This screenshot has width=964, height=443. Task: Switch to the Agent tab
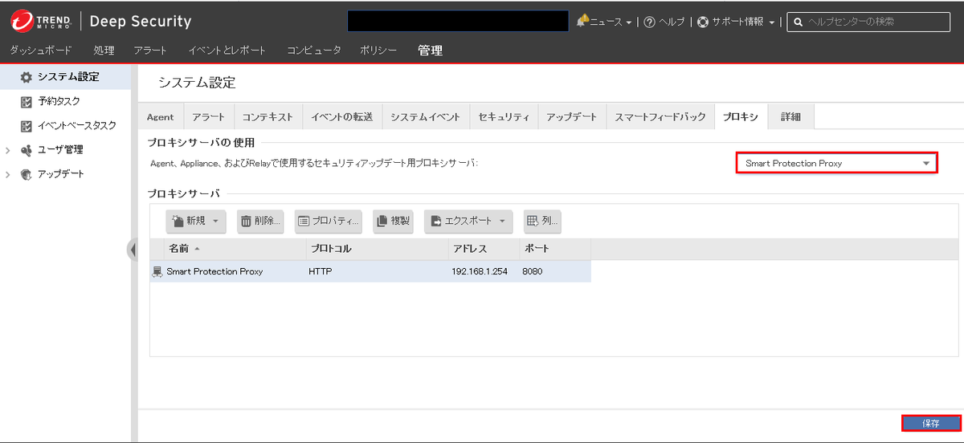(x=160, y=116)
